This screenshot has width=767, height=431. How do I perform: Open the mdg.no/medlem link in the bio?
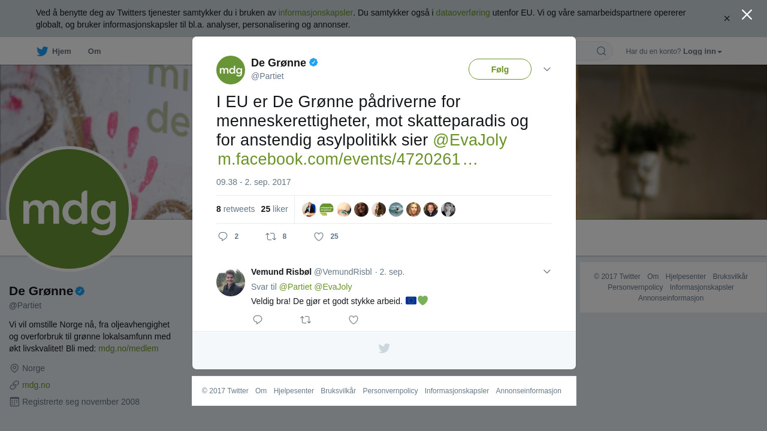(x=128, y=348)
